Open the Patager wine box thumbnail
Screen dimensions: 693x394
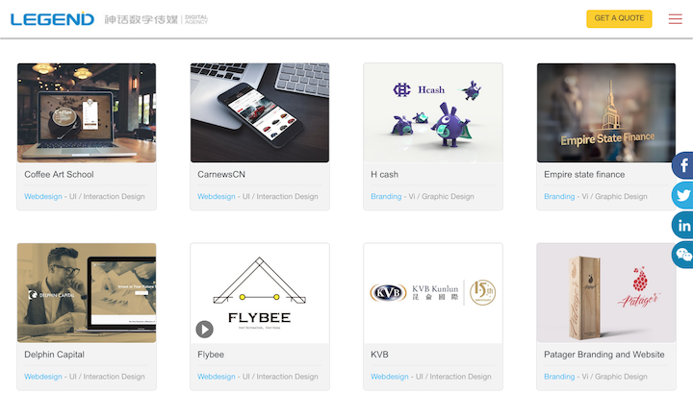pyautogui.click(x=606, y=293)
